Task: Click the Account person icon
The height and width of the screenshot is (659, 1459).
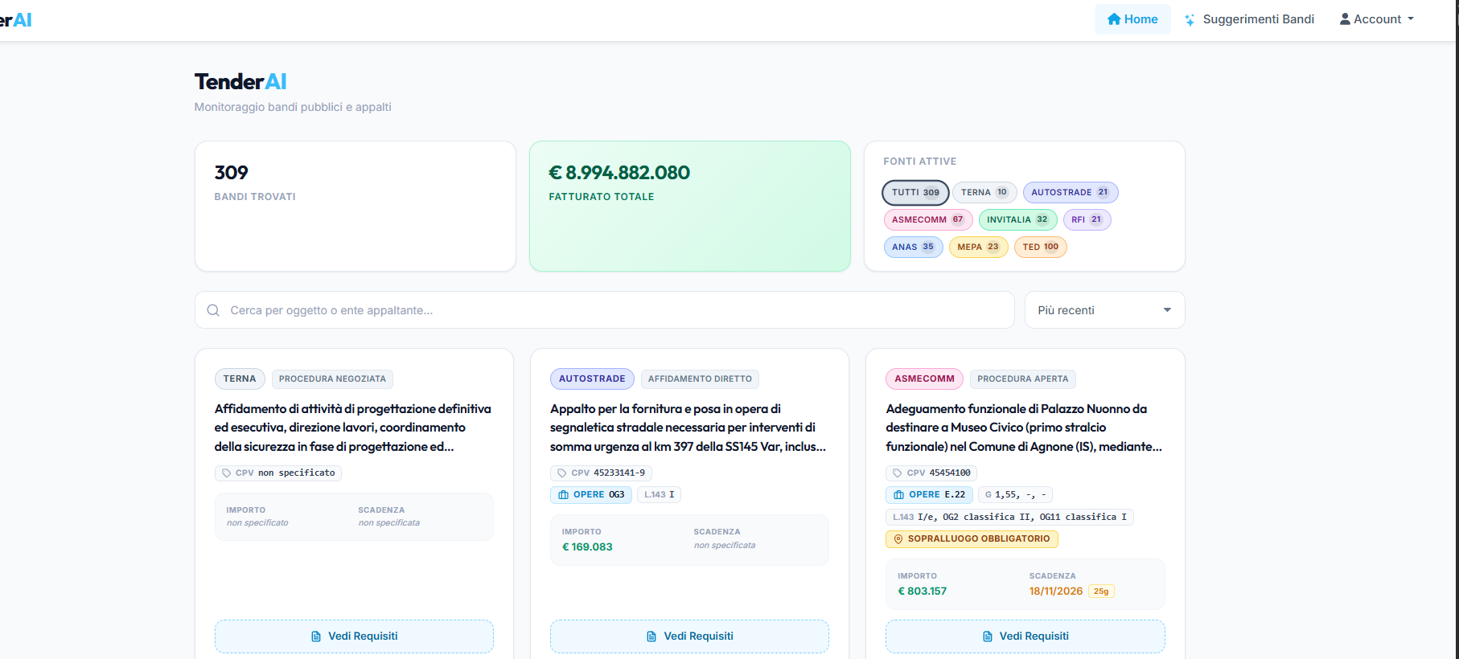Action: coord(1345,19)
